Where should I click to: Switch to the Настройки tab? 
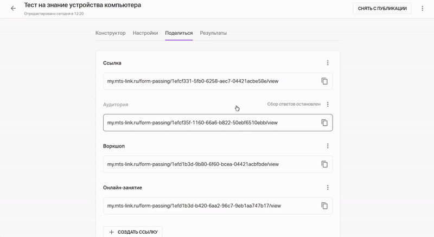[x=145, y=33]
